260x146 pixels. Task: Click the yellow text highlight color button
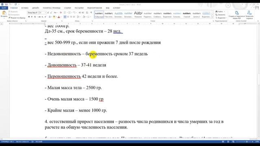(54, 17)
